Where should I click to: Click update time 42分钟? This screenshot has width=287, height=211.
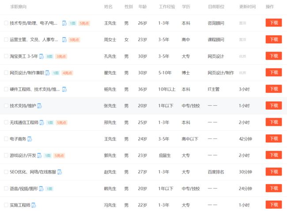pyautogui.click(x=245, y=139)
